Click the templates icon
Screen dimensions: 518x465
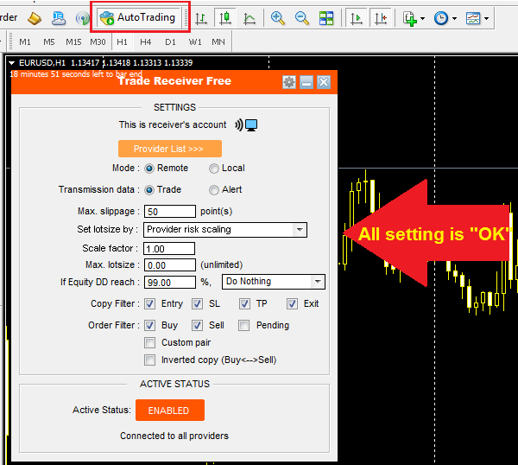pos(473,18)
